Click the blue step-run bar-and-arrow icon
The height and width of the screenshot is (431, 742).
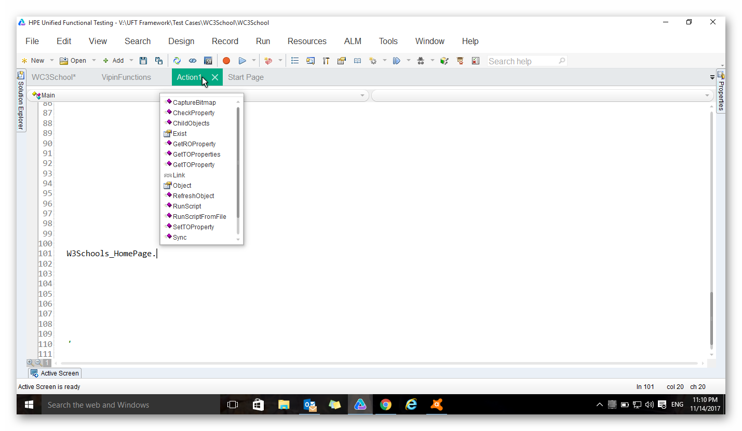pos(397,61)
